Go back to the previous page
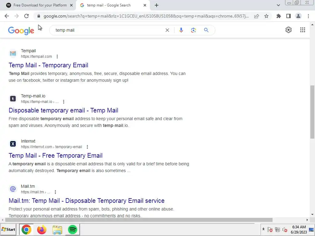This screenshot has height=236, width=315. [x=7, y=16]
